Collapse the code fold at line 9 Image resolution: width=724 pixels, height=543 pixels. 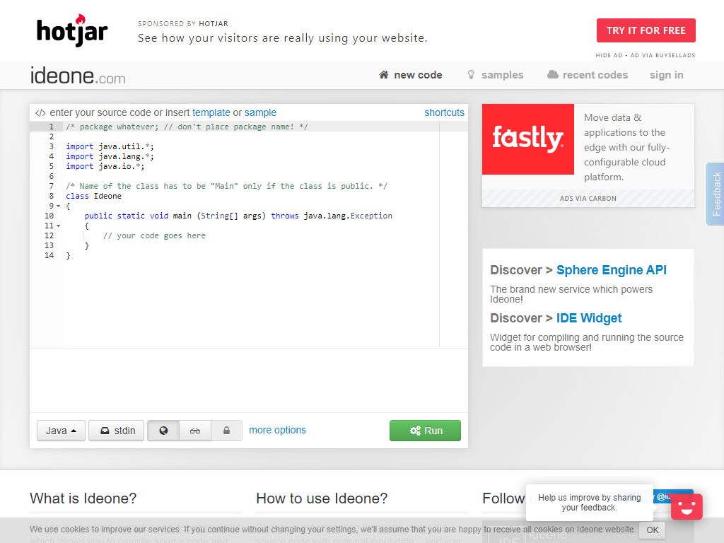tap(58, 206)
